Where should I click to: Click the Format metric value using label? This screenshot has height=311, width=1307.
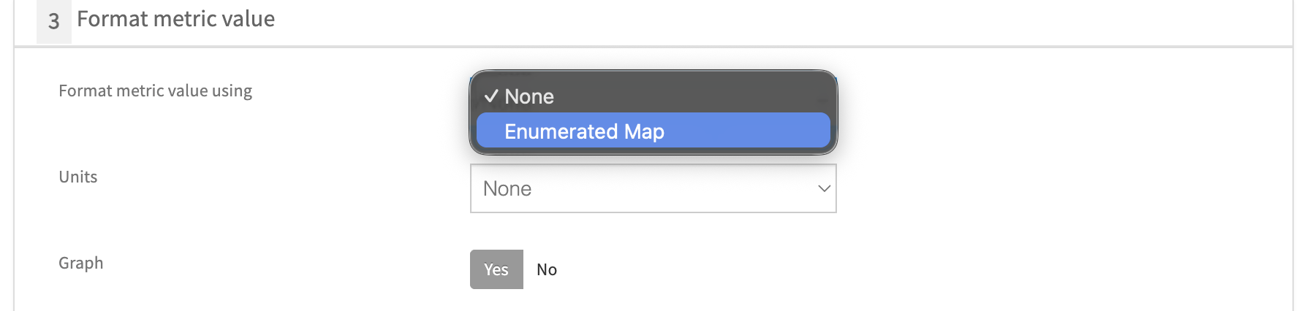point(155,91)
